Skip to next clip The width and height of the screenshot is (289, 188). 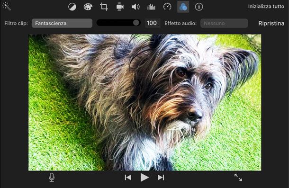(x=161, y=178)
